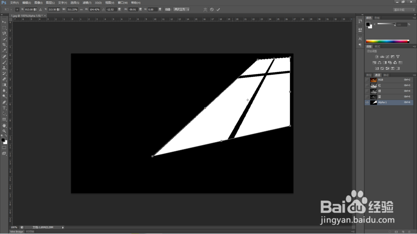This screenshot has height=234, width=417.
Task: Select the Horizontal Type tool
Action: 4,108
